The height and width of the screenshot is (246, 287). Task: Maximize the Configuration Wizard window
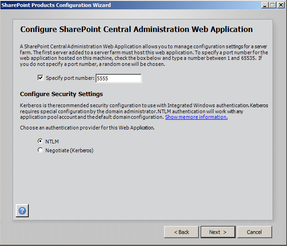click(x=273, y=5)
